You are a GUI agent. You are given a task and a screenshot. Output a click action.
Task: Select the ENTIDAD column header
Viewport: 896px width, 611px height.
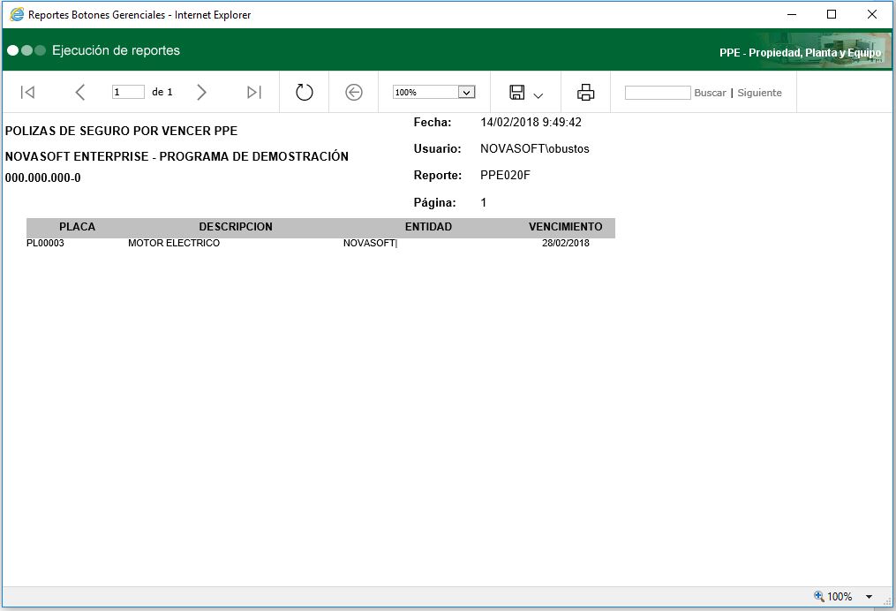click(x=428, y=227)
